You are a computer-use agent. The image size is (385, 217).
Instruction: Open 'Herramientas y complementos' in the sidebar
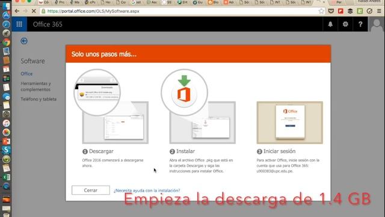(x=36, y=86)
